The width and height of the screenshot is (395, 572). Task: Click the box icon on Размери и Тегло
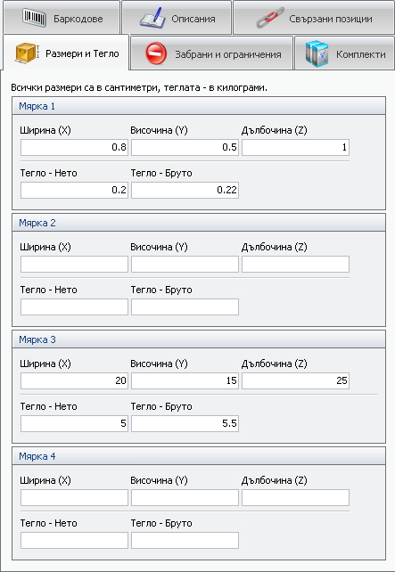pos(27,53)
